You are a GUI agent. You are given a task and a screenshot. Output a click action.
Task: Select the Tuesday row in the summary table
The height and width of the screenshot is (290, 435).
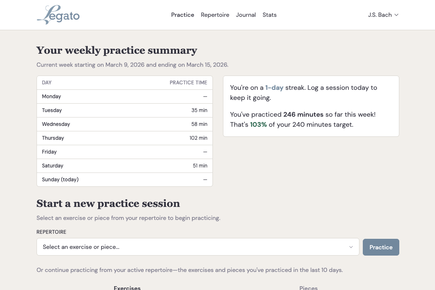[125, 110]
